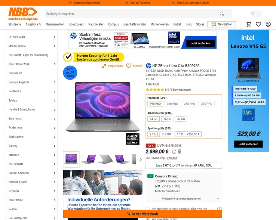Click 'Jetzt entdecken' in Lenovo ad
The width and height of the screenshot is (276, 220).
click(x=248, y=144)
